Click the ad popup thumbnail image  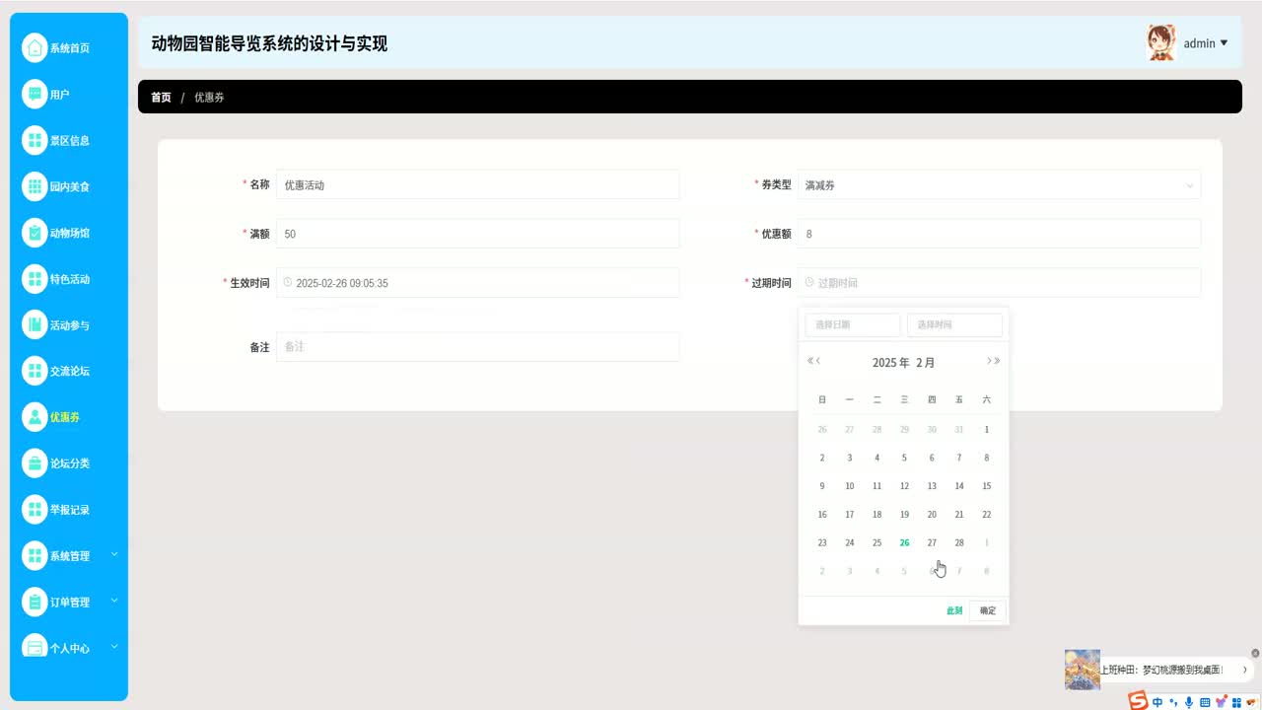(1083, 670)
